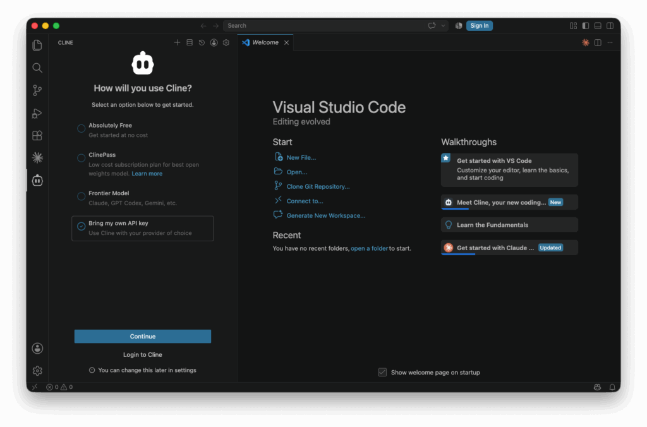This screenshot has width=647, height=427.
Task: Open Cline account icon in panel header
Action: 214,42
